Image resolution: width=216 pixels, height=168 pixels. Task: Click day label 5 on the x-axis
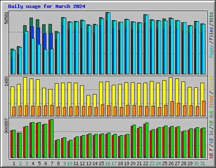pyautogui.click(x=39, y=163)
